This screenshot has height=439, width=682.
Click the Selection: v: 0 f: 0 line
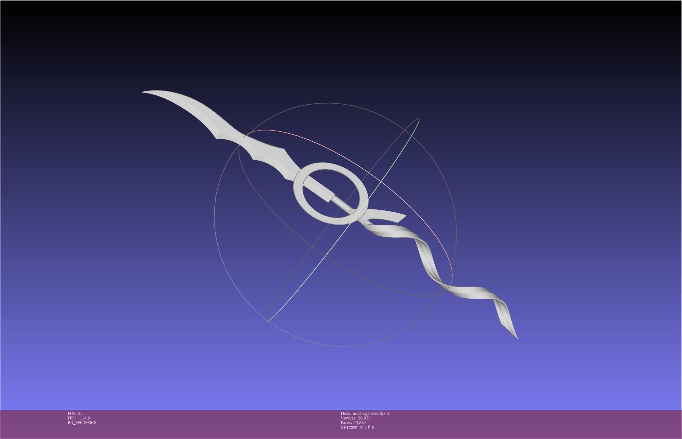coord(358,427)
